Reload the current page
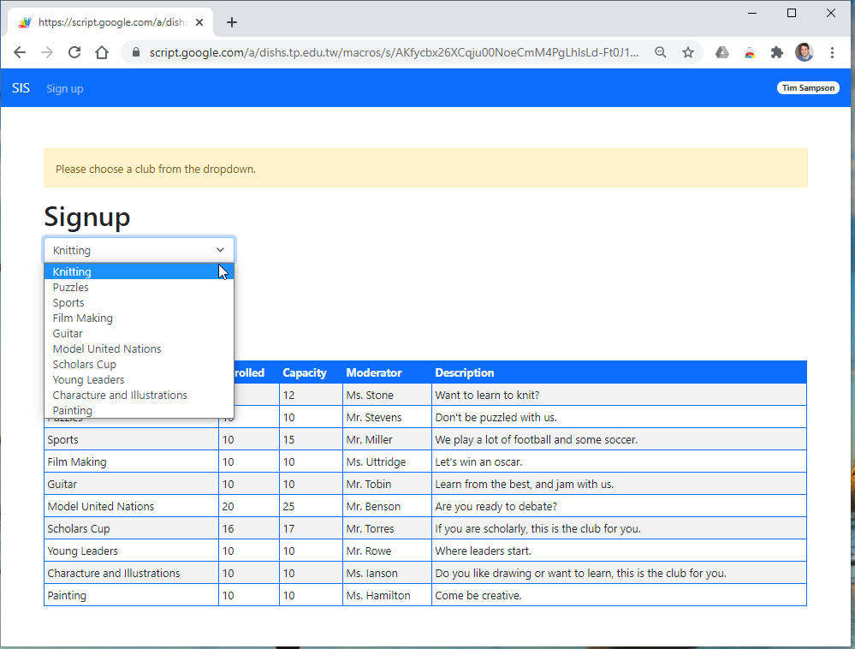 [74, 52]
